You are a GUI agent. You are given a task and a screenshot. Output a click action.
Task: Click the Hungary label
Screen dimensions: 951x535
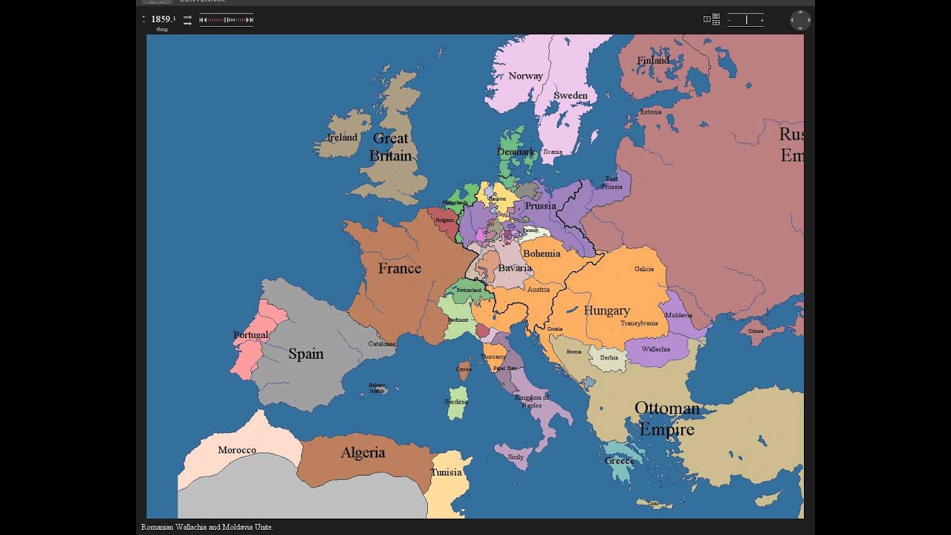pyautogui.click(x=607, y=311)
